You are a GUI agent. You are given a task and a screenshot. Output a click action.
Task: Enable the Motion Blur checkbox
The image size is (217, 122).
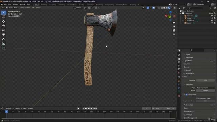point(185,74)
